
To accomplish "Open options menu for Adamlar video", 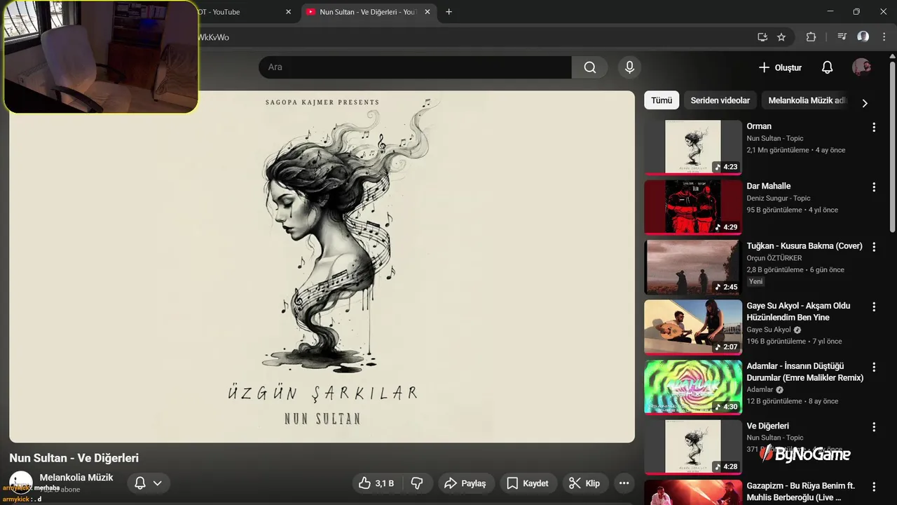I will (874, 367).
